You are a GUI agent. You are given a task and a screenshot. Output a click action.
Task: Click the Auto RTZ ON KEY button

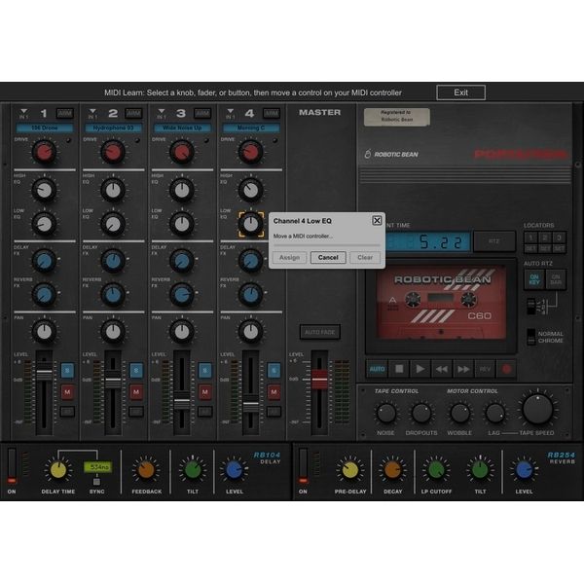pos(534,279)
